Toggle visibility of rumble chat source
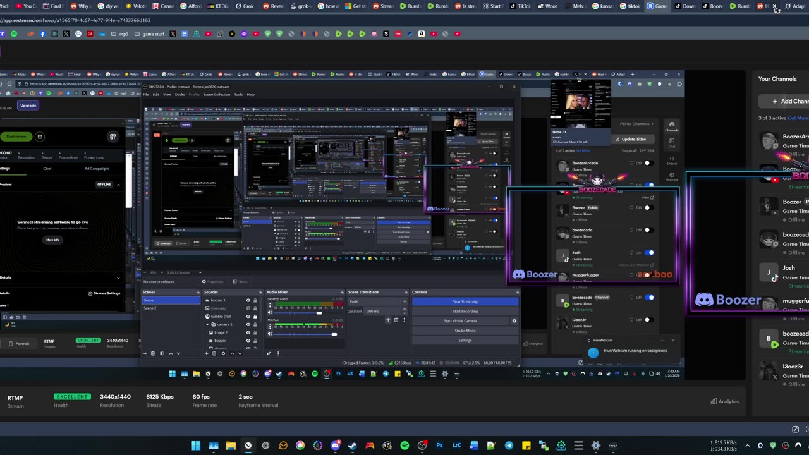The width and height of the screenshot is (809, 455). [x=248, y=317]
